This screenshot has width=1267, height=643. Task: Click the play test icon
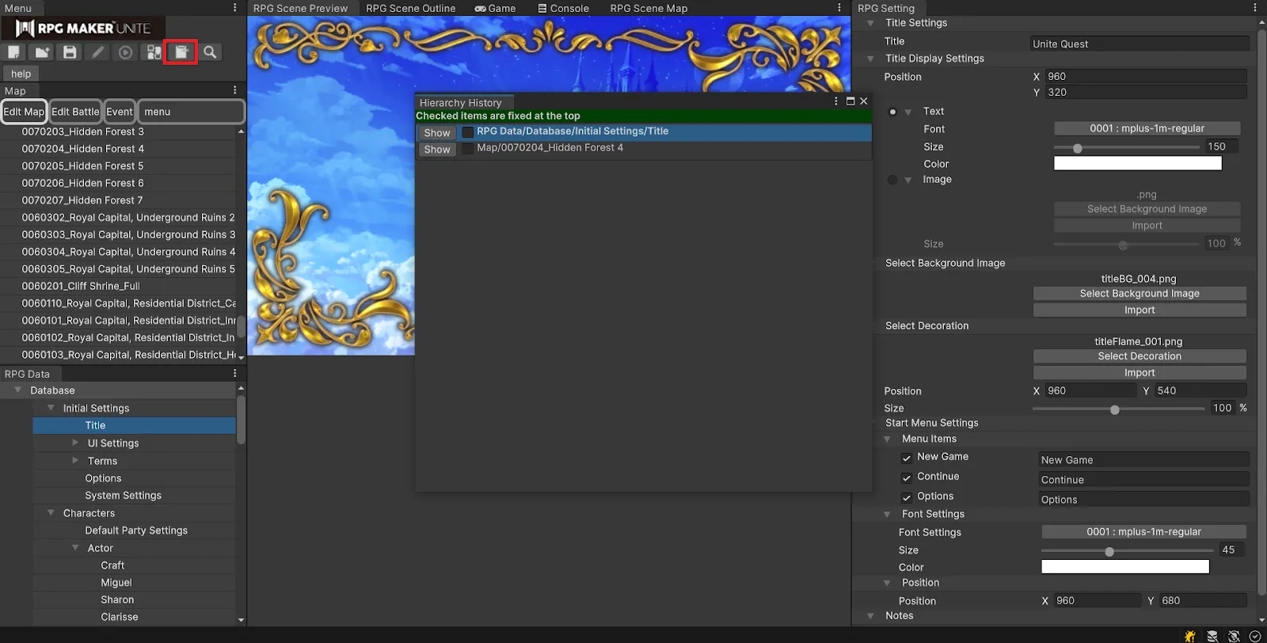click(125, 52)
